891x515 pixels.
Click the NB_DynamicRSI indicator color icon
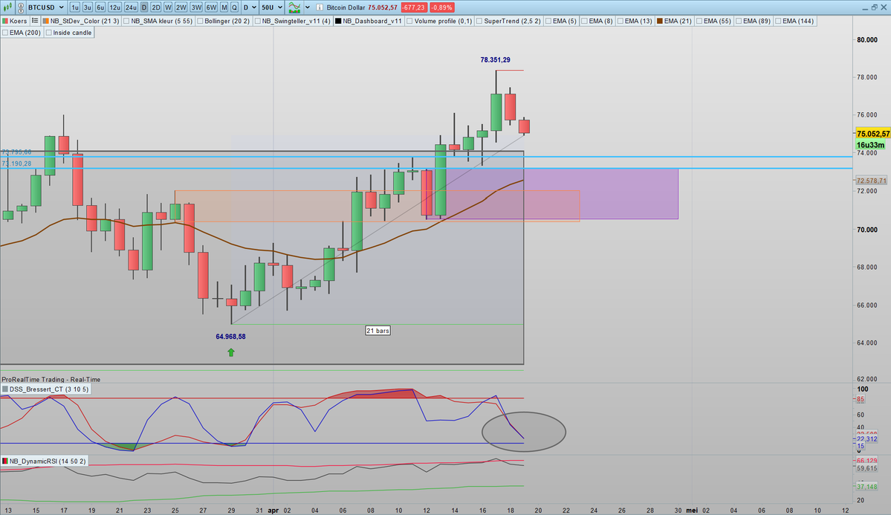5,461
